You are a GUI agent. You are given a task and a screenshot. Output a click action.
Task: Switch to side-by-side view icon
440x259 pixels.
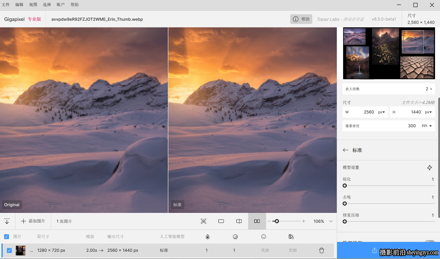257,221
